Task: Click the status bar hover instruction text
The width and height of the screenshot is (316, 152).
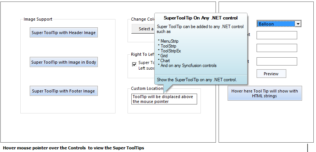Action: pos(73,148)
